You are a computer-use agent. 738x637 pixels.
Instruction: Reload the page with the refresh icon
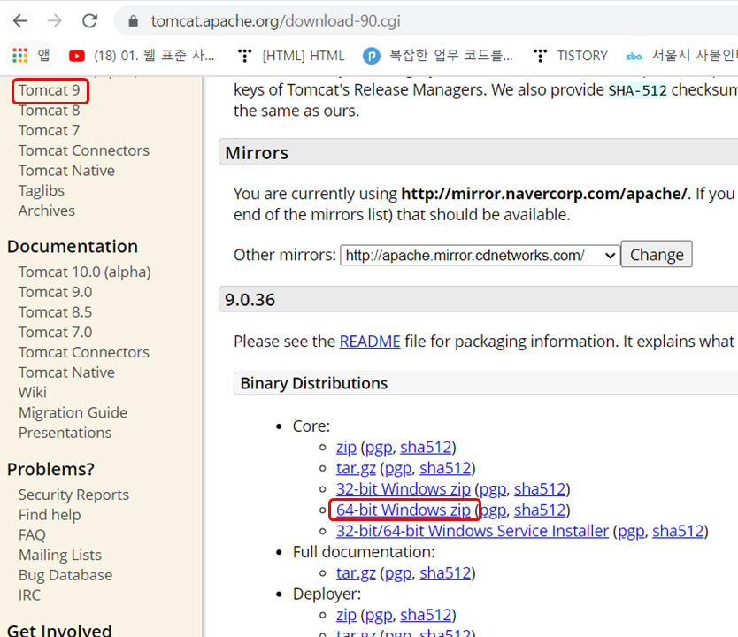[x=90, y=20]
